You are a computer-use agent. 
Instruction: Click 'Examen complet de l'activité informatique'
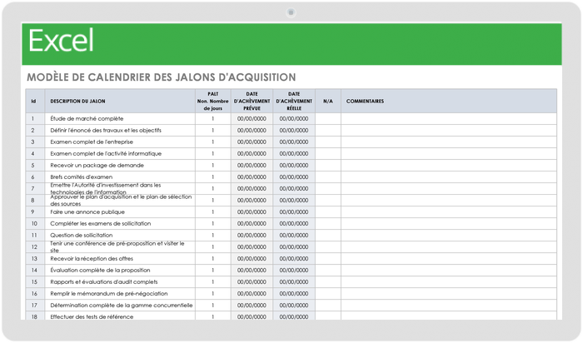120,154
